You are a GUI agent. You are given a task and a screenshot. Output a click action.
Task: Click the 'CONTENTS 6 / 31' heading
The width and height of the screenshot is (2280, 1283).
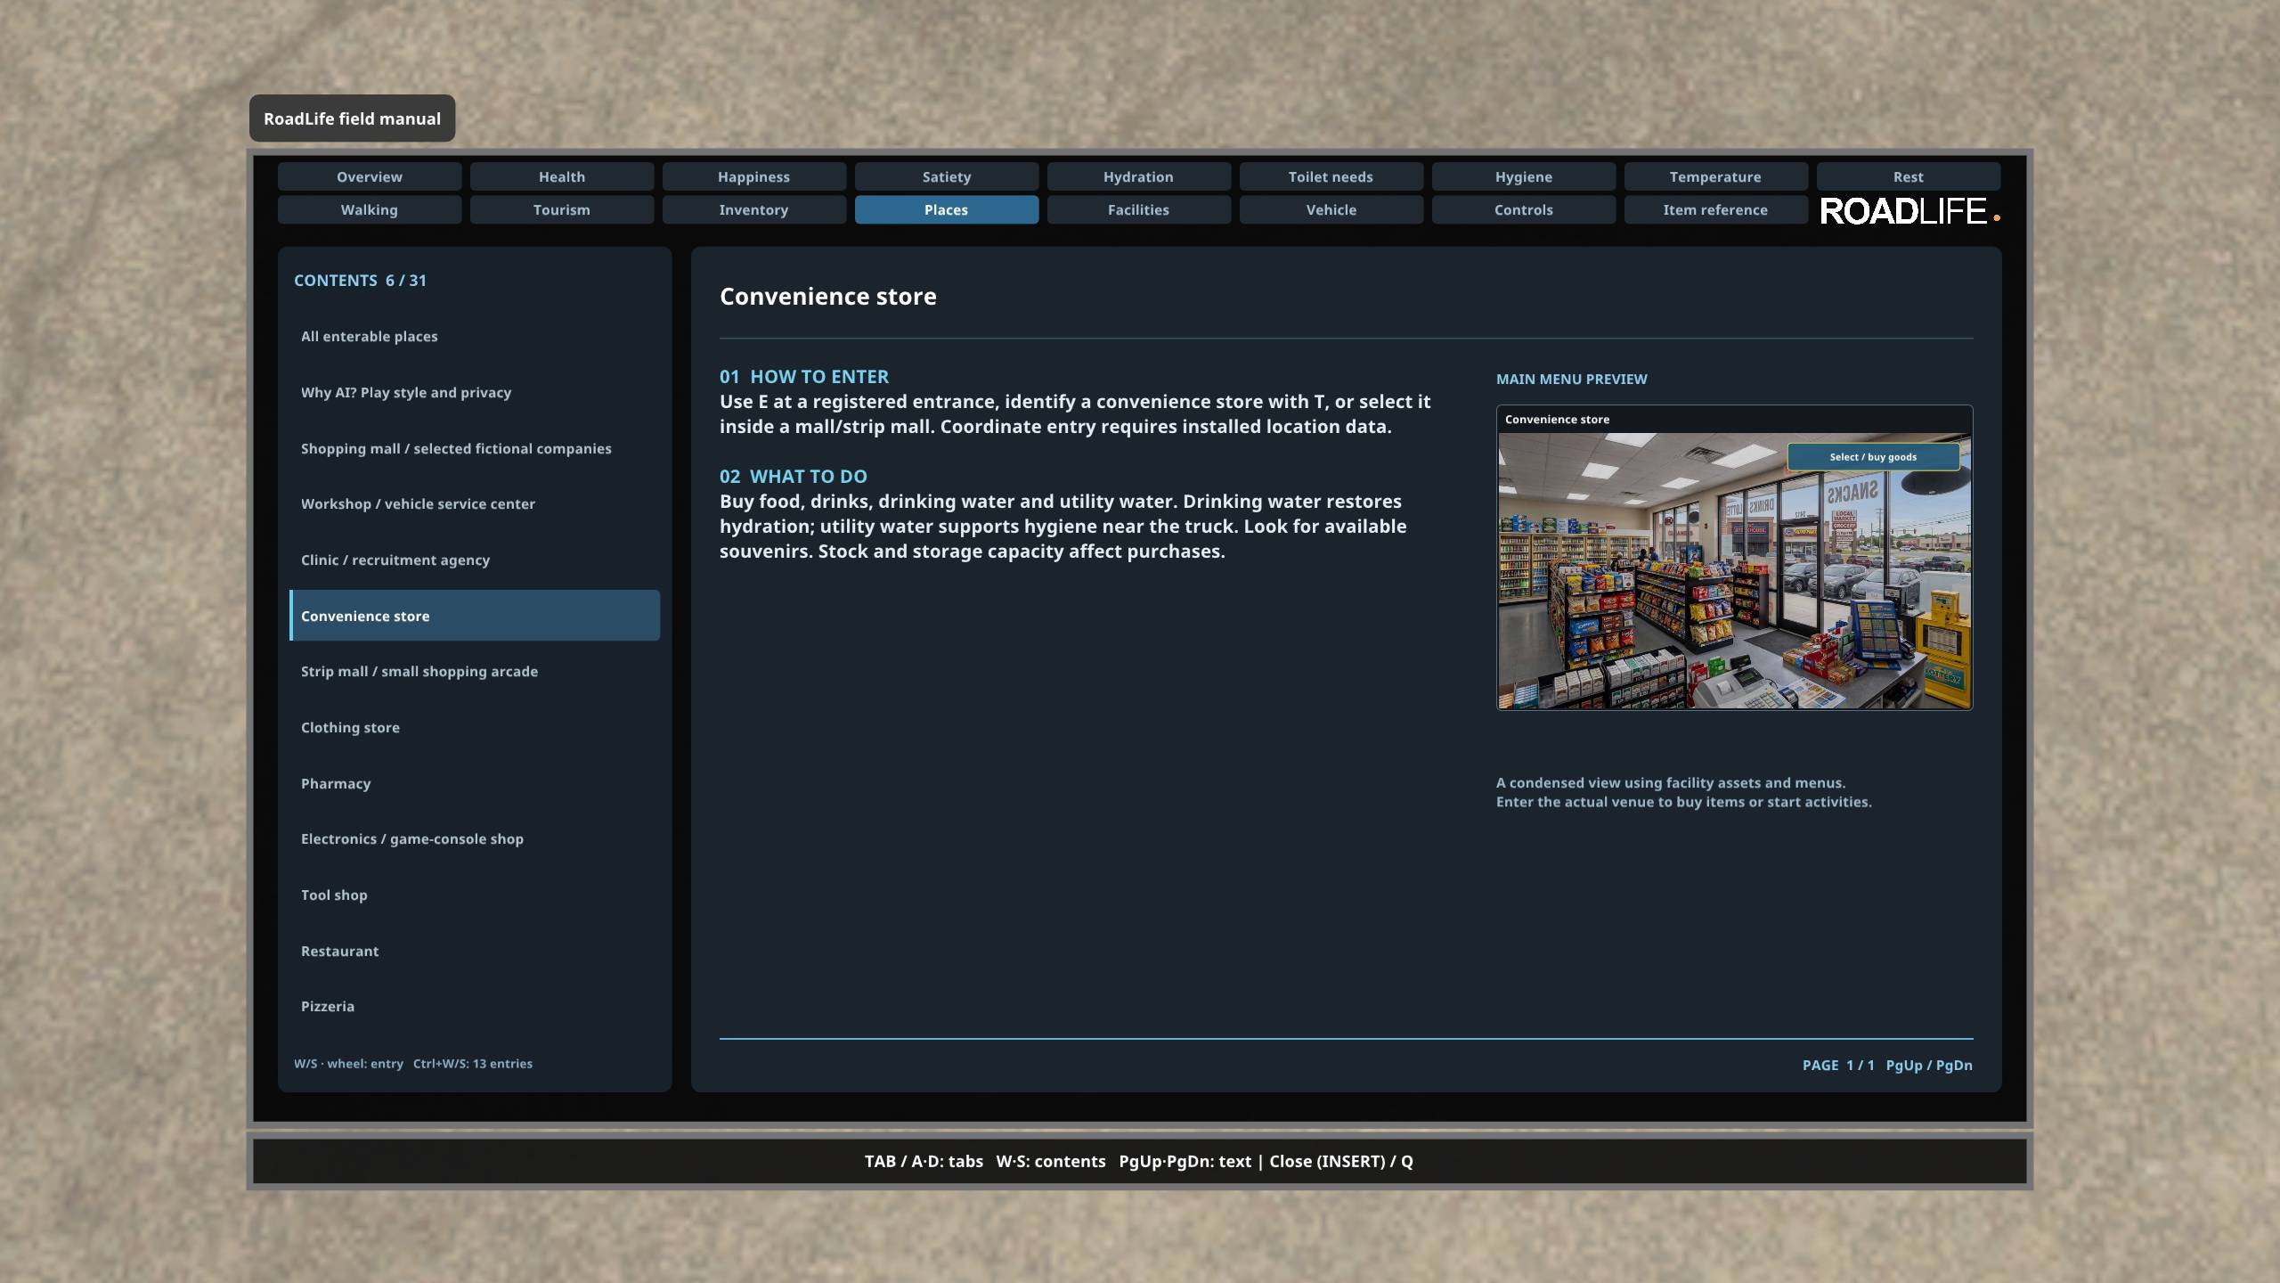[x=361, y=280]
